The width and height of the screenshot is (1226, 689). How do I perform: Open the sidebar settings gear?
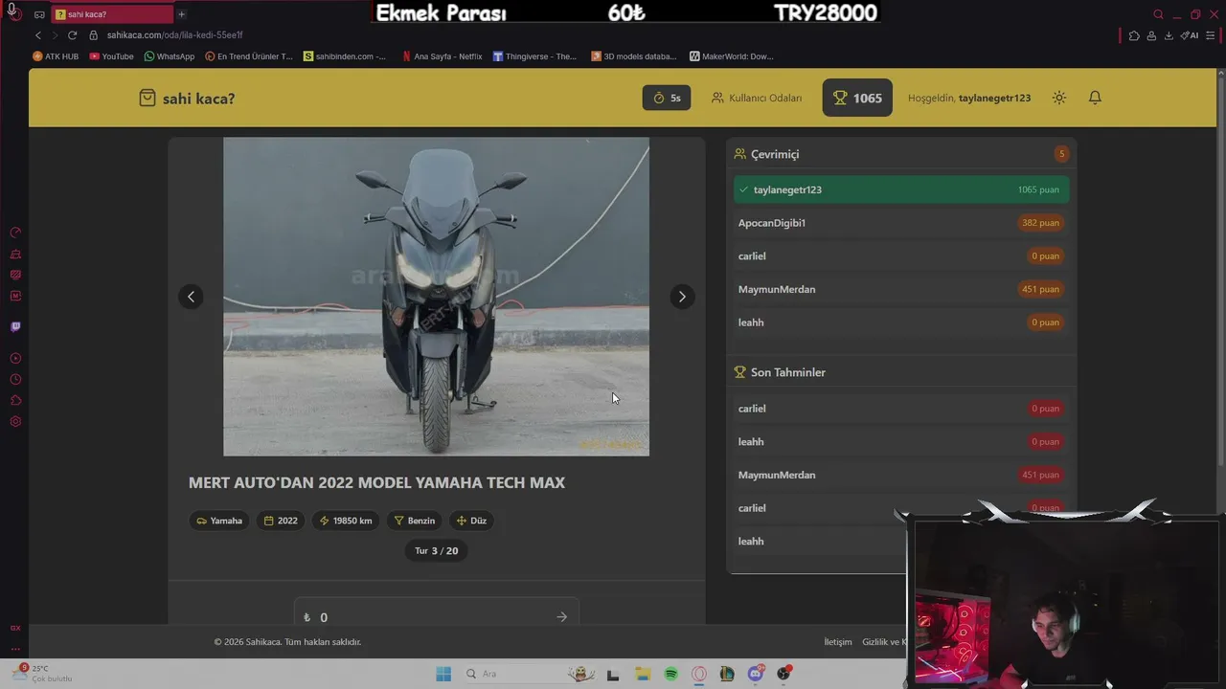[15, 422]
